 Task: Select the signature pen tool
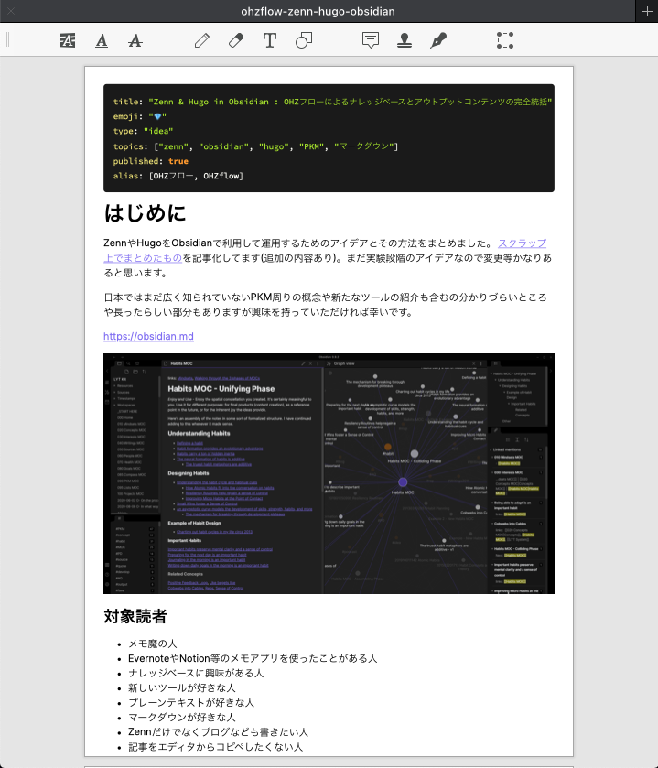[x=438, y=40]
